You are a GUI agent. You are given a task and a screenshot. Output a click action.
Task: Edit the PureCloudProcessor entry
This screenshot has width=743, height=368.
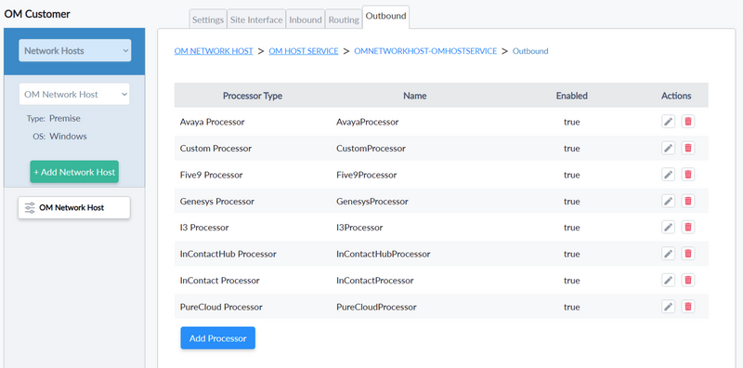click(x=668, y=307)
